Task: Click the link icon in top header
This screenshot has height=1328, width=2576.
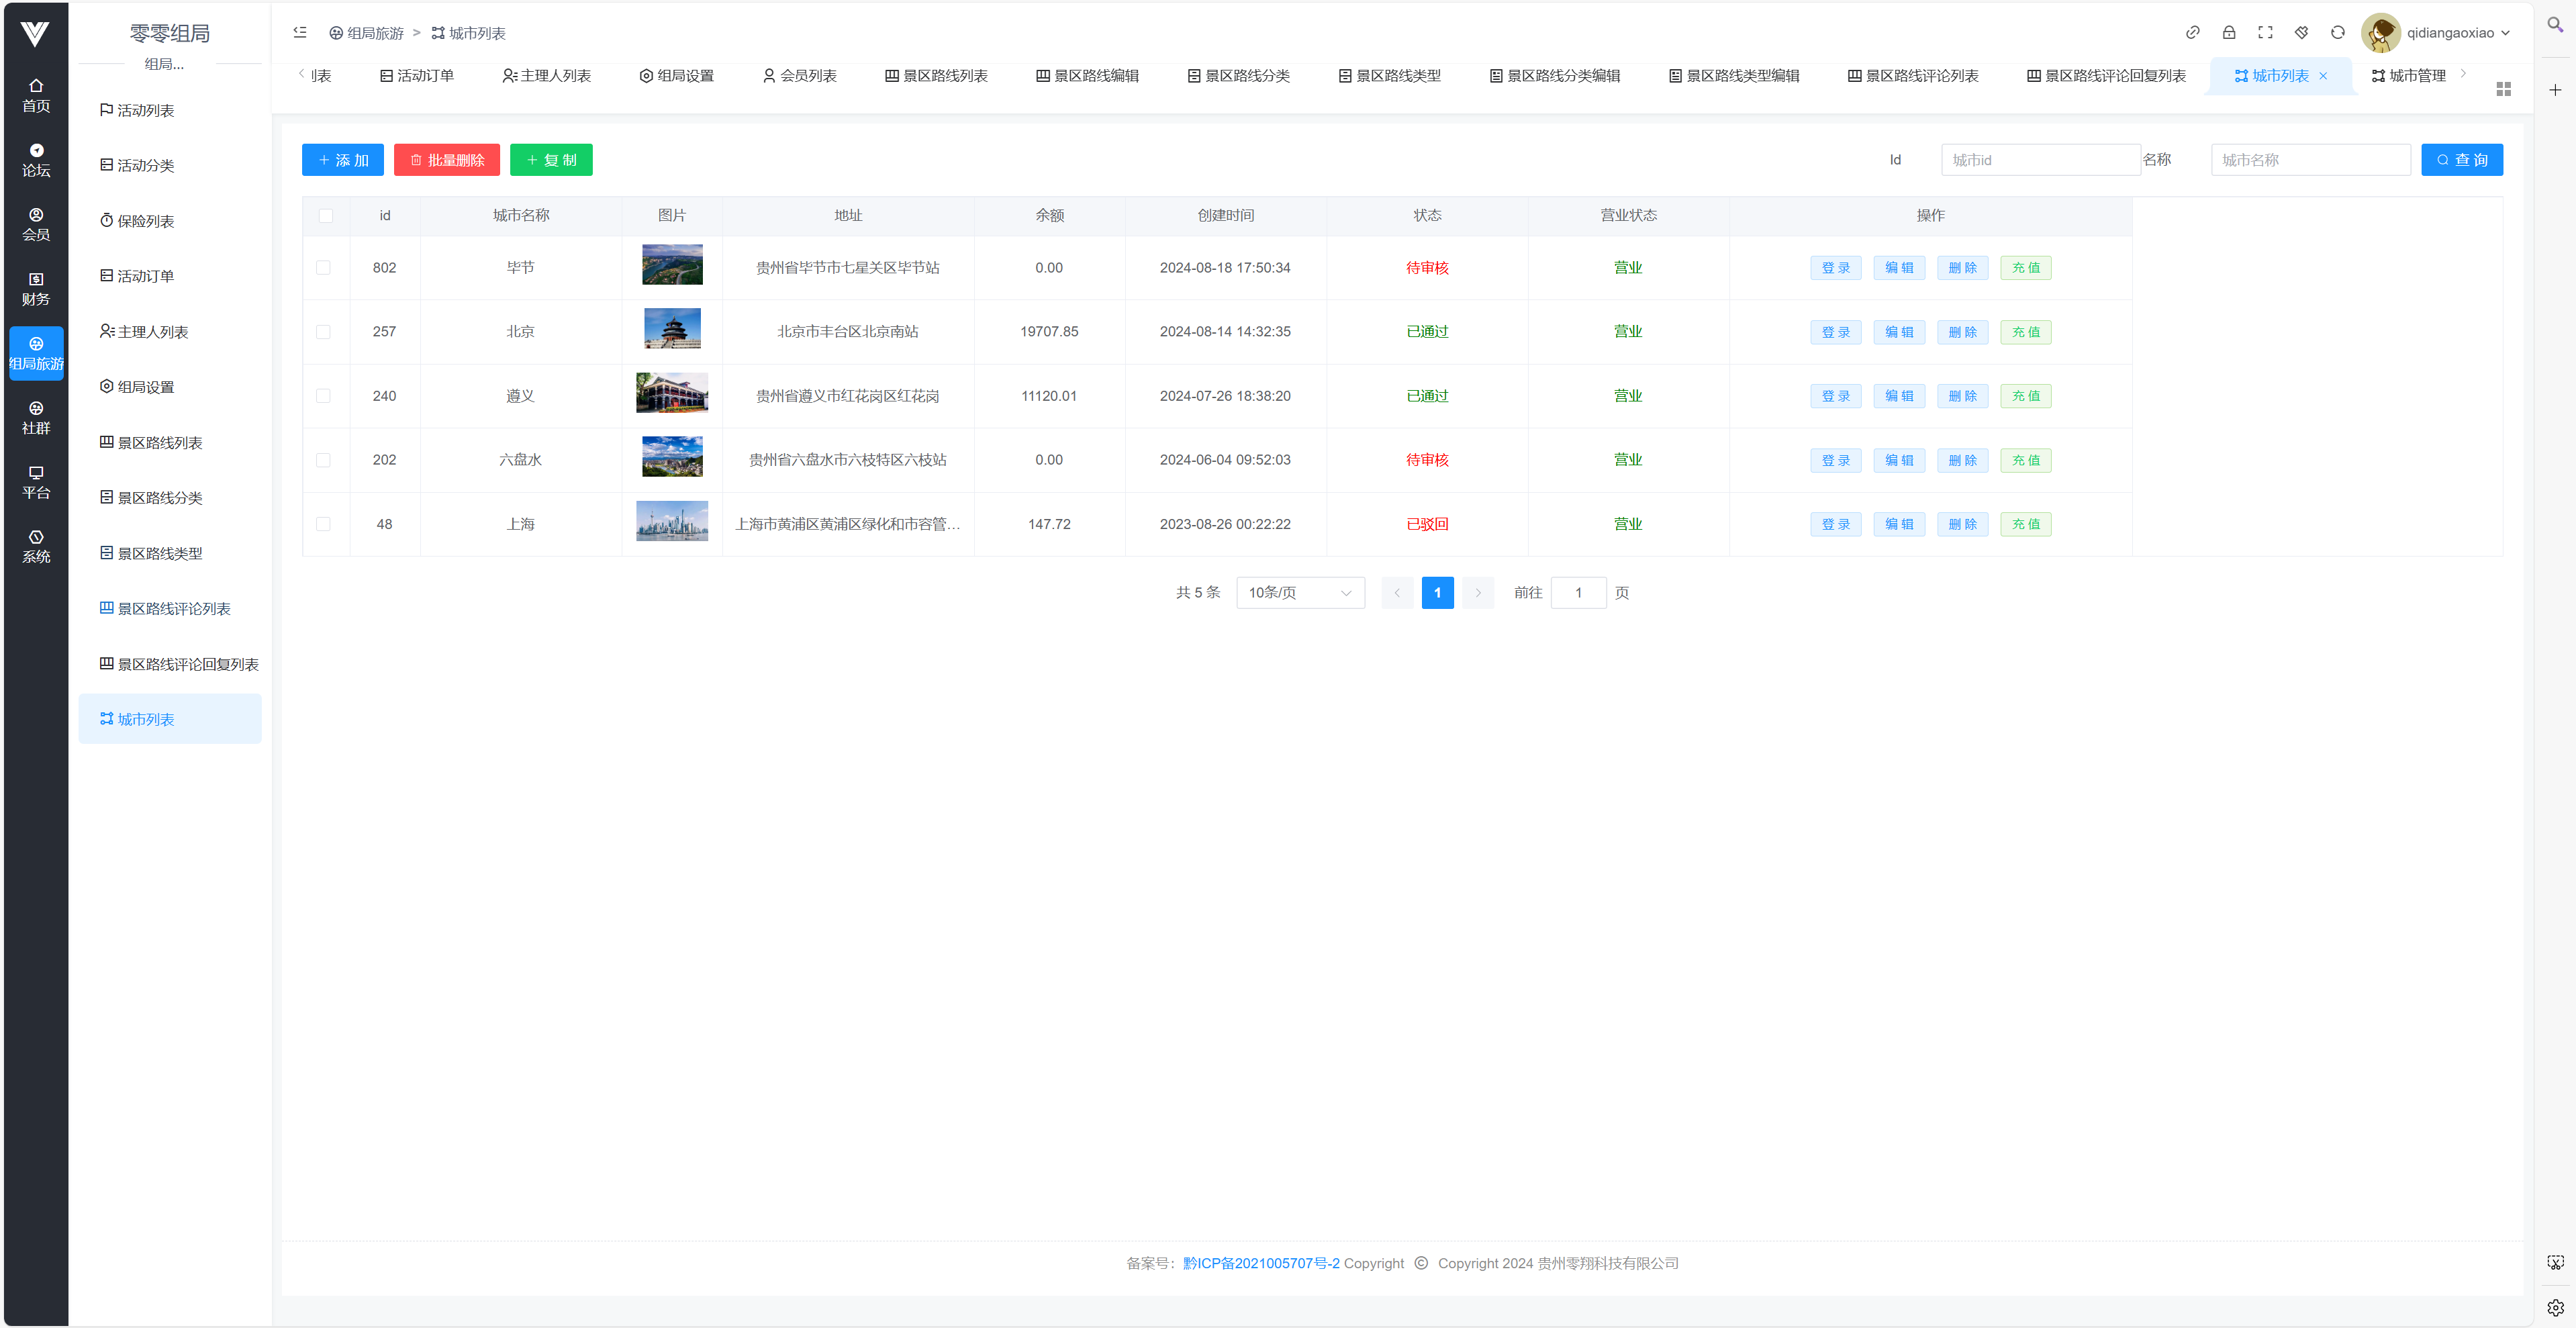Action: [2192, 33]
